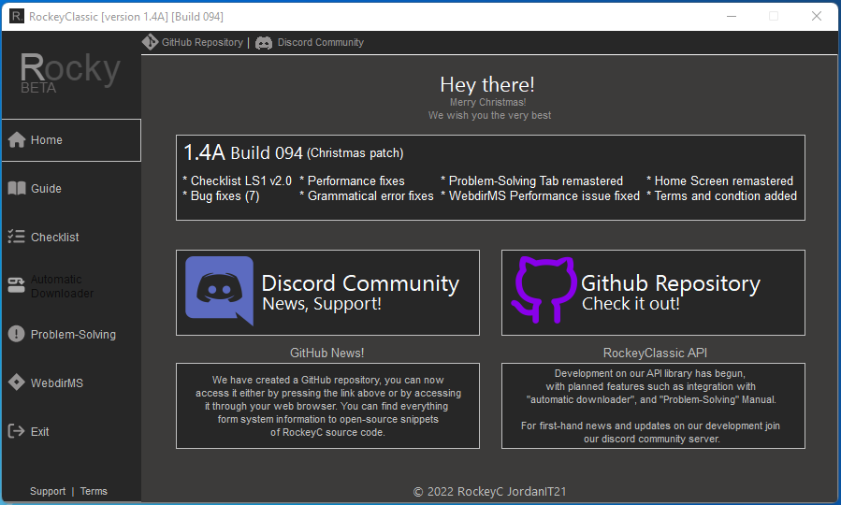841x505 pixels.
Task: Click the purple GitHub cat logo
Action: [541, 291]
